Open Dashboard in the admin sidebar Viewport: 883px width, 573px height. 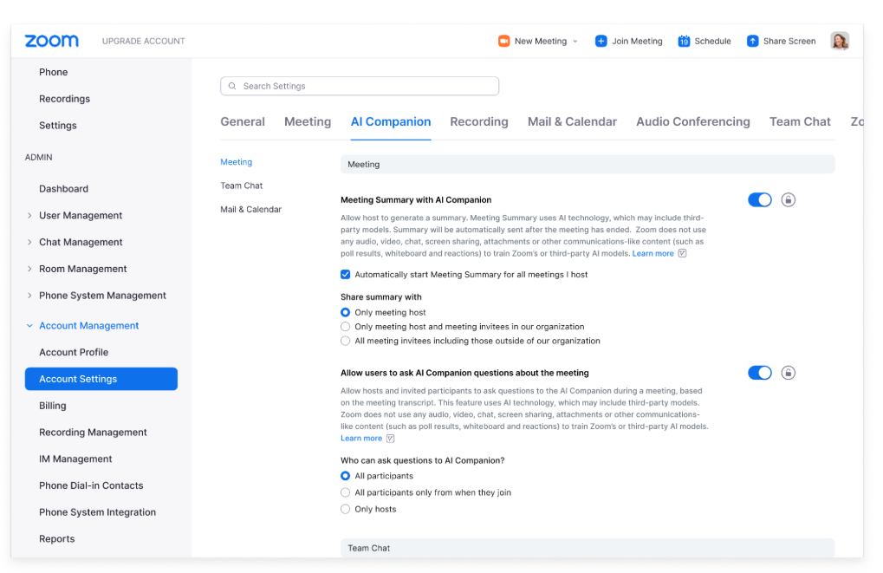(63, 189)
